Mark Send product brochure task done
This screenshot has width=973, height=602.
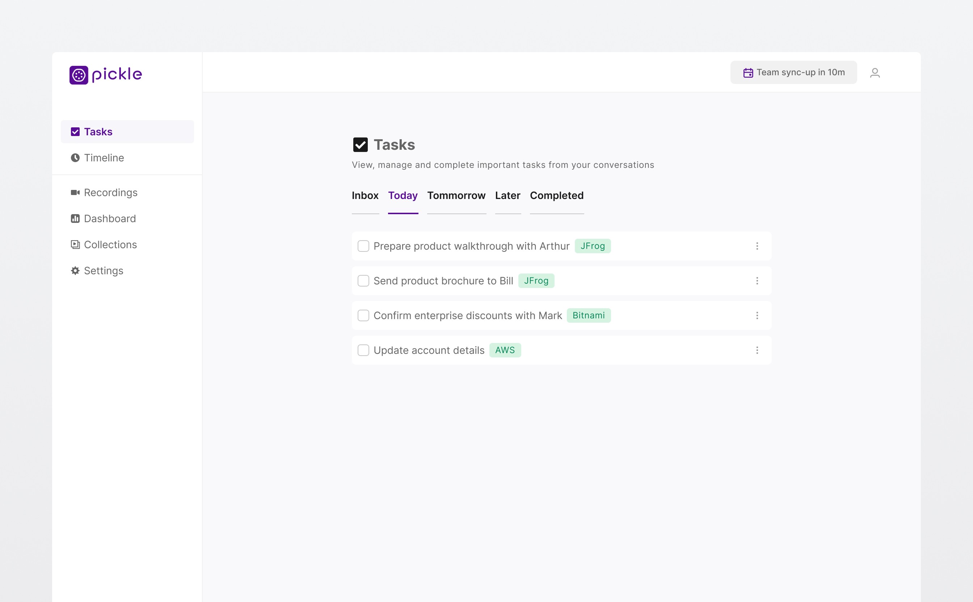(x=363, y=281)
